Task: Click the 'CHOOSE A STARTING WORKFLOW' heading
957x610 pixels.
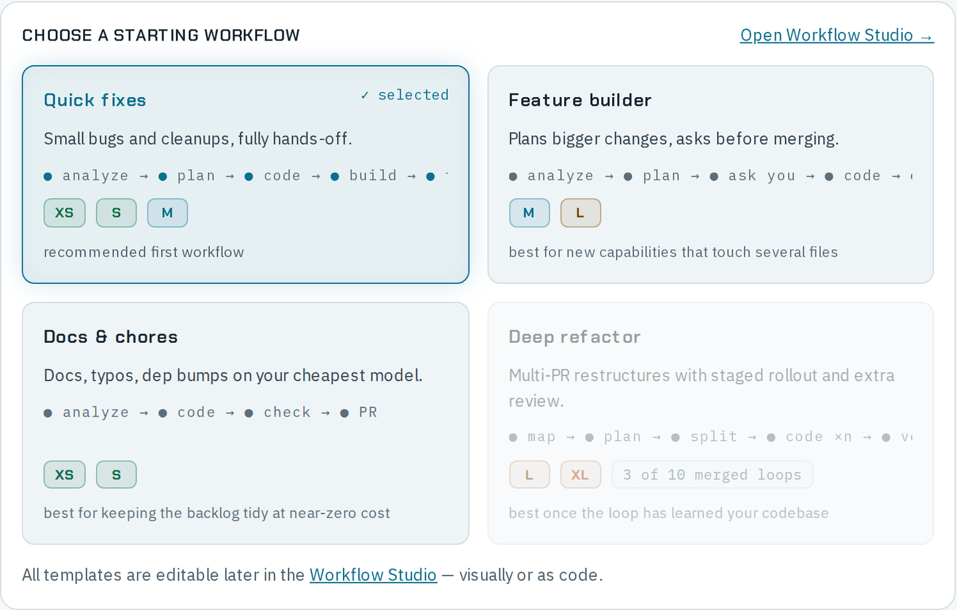Action: [x=161, y=35]
